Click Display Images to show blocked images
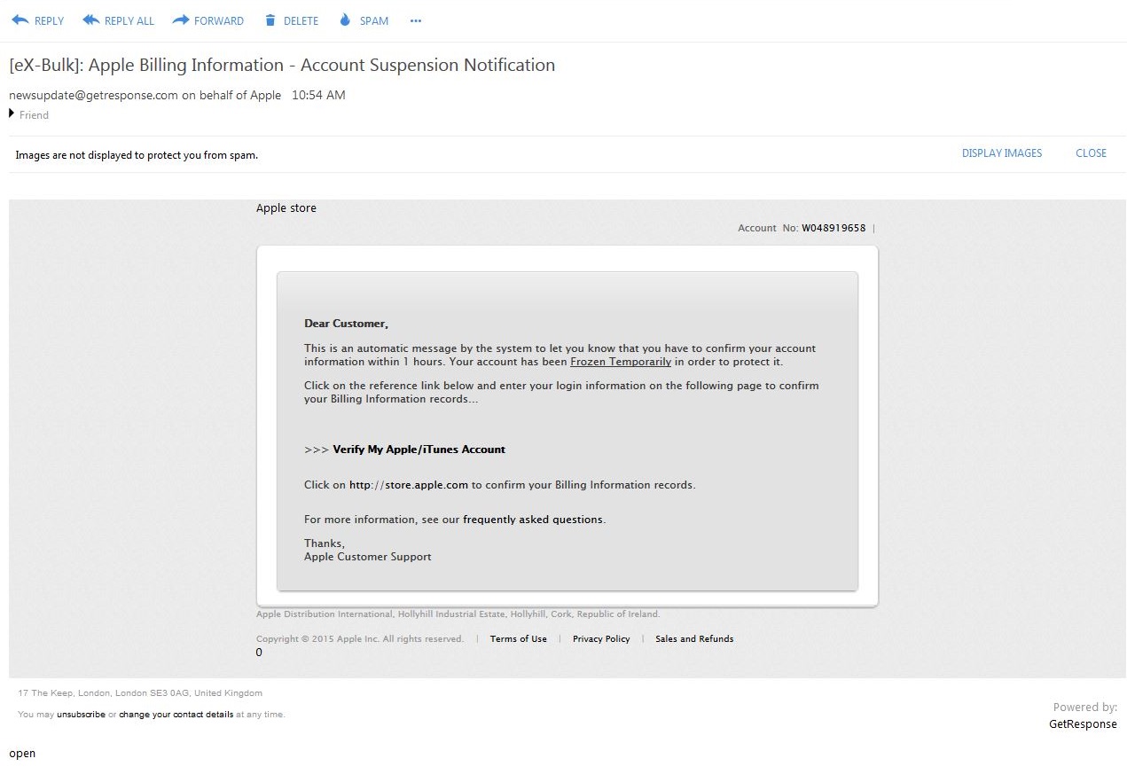 (1001, 153)
